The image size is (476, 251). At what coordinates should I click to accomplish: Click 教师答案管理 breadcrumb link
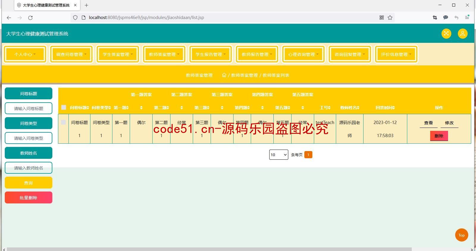[x=244, y=75]
